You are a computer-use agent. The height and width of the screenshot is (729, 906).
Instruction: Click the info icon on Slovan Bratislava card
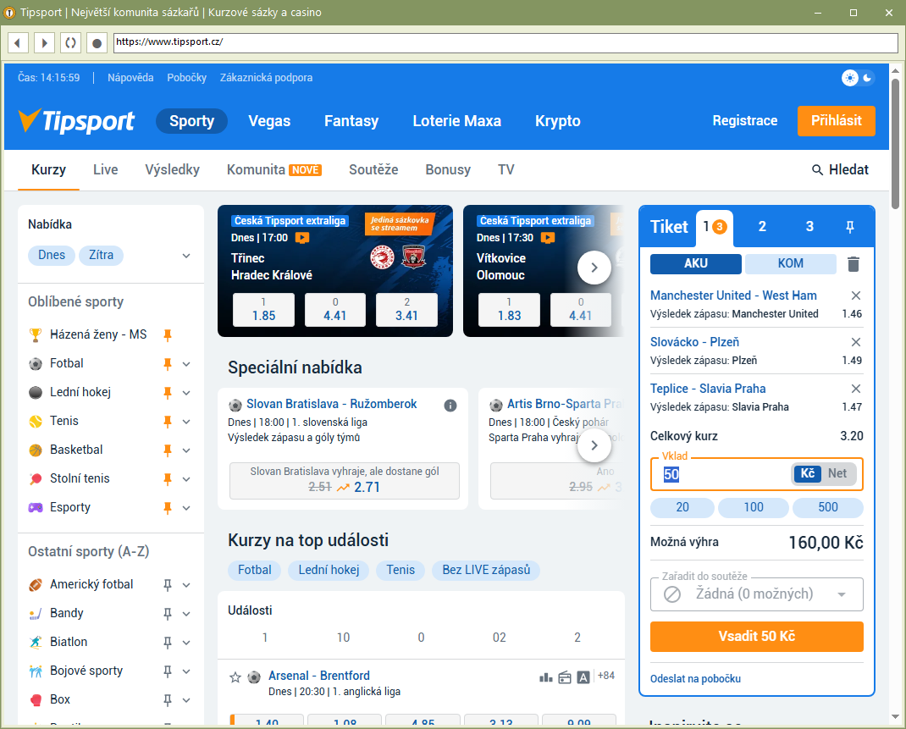click(450, 405)
